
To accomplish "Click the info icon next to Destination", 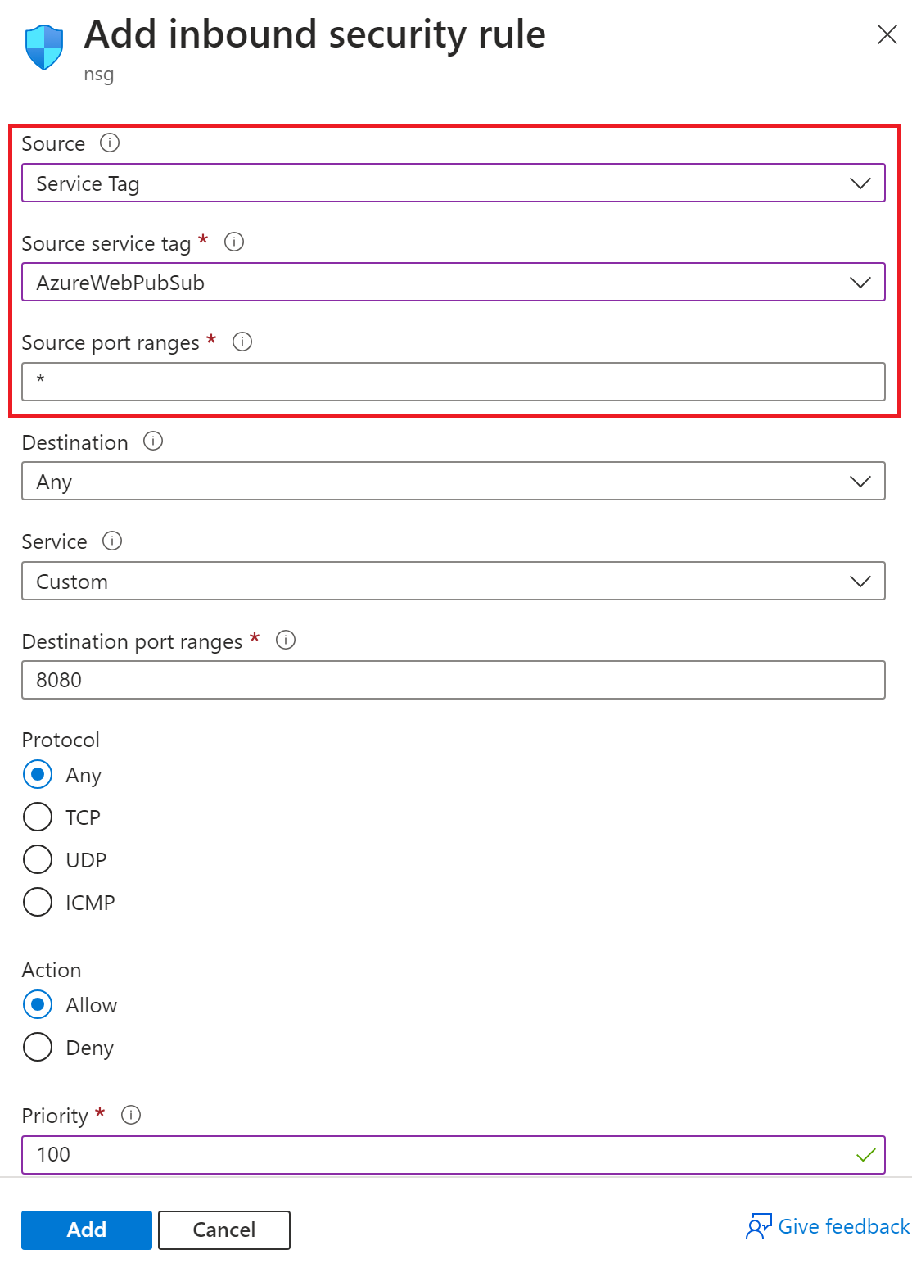I will pyautogui.click(x=153, y=442).
